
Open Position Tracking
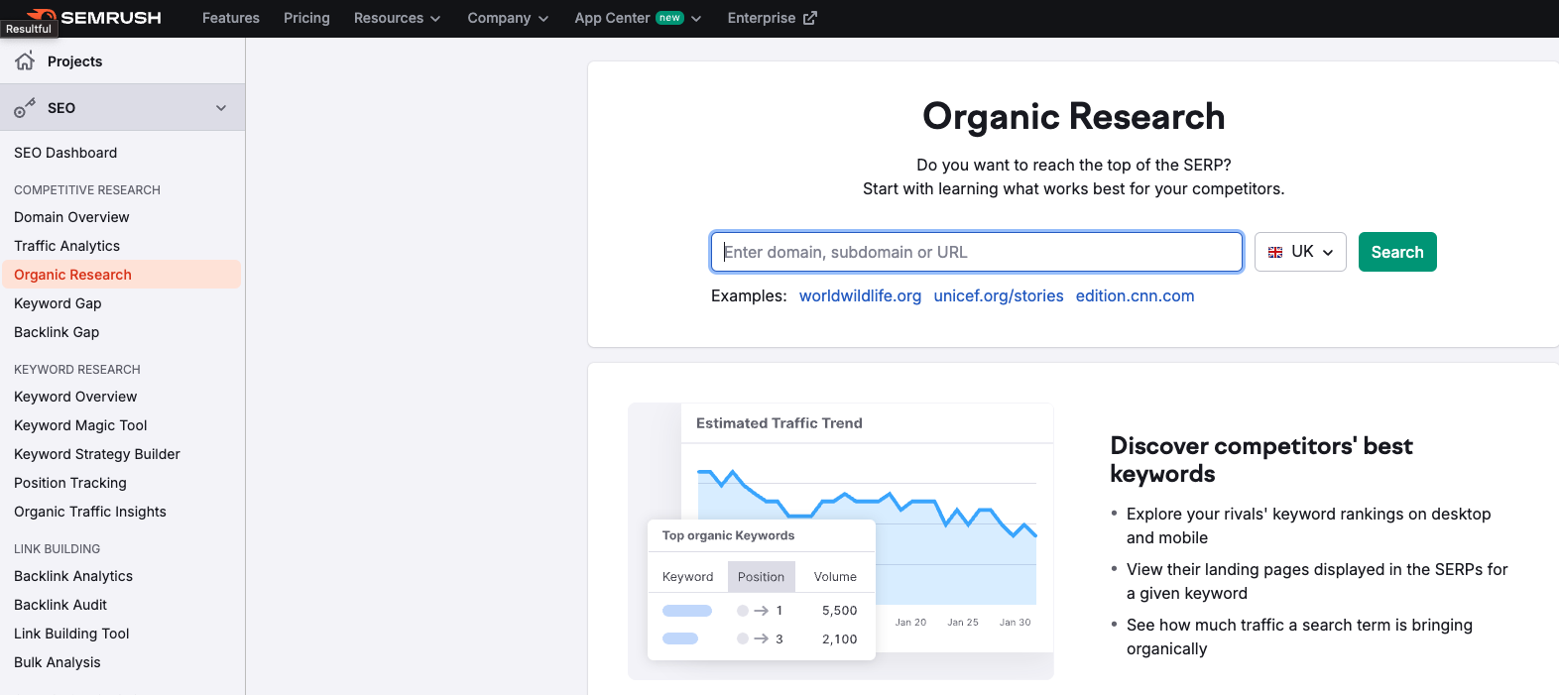click(x=70, y=483)
